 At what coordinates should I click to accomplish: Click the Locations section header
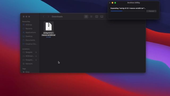(x=26, y=49)
